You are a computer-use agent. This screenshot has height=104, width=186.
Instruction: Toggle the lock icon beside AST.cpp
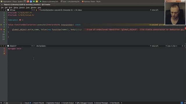coord(6,10)
